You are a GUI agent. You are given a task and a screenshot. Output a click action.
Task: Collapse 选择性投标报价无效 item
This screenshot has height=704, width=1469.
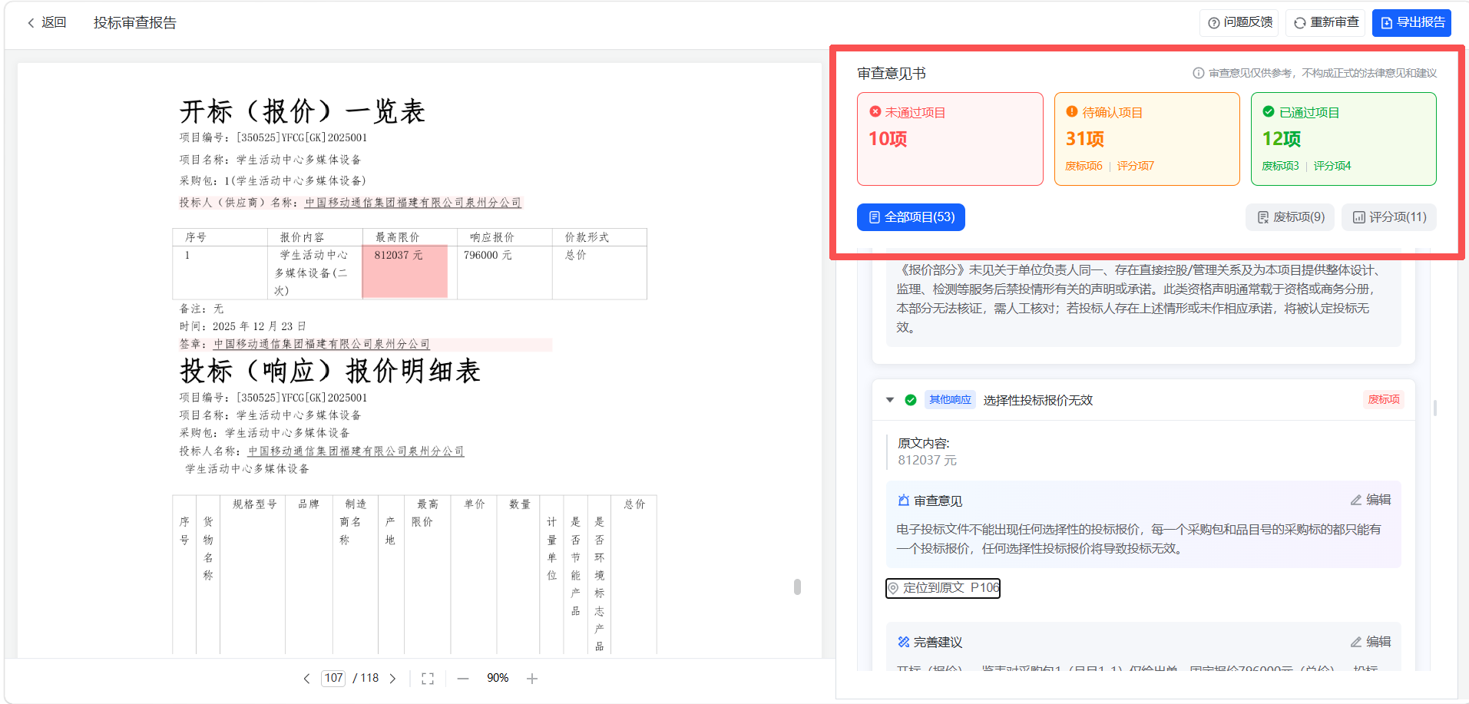[890, 400]
